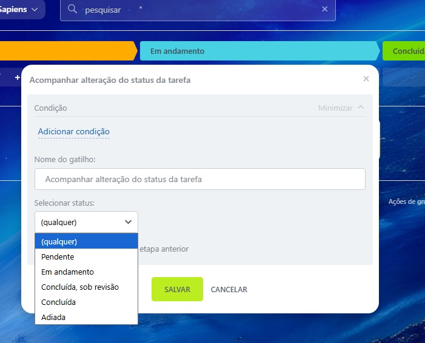This screenshot has height=343, width=425.
Task: Pick "Em andamento" in the status dropdown list
Action: 86,272
